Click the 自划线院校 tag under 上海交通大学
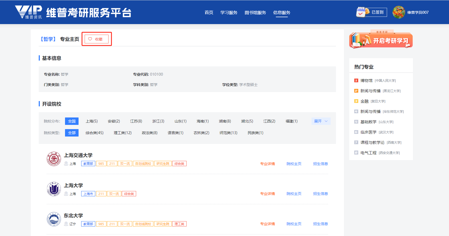Screen dimensions: 449x236 pyautogui.click(x=143, y=164)
